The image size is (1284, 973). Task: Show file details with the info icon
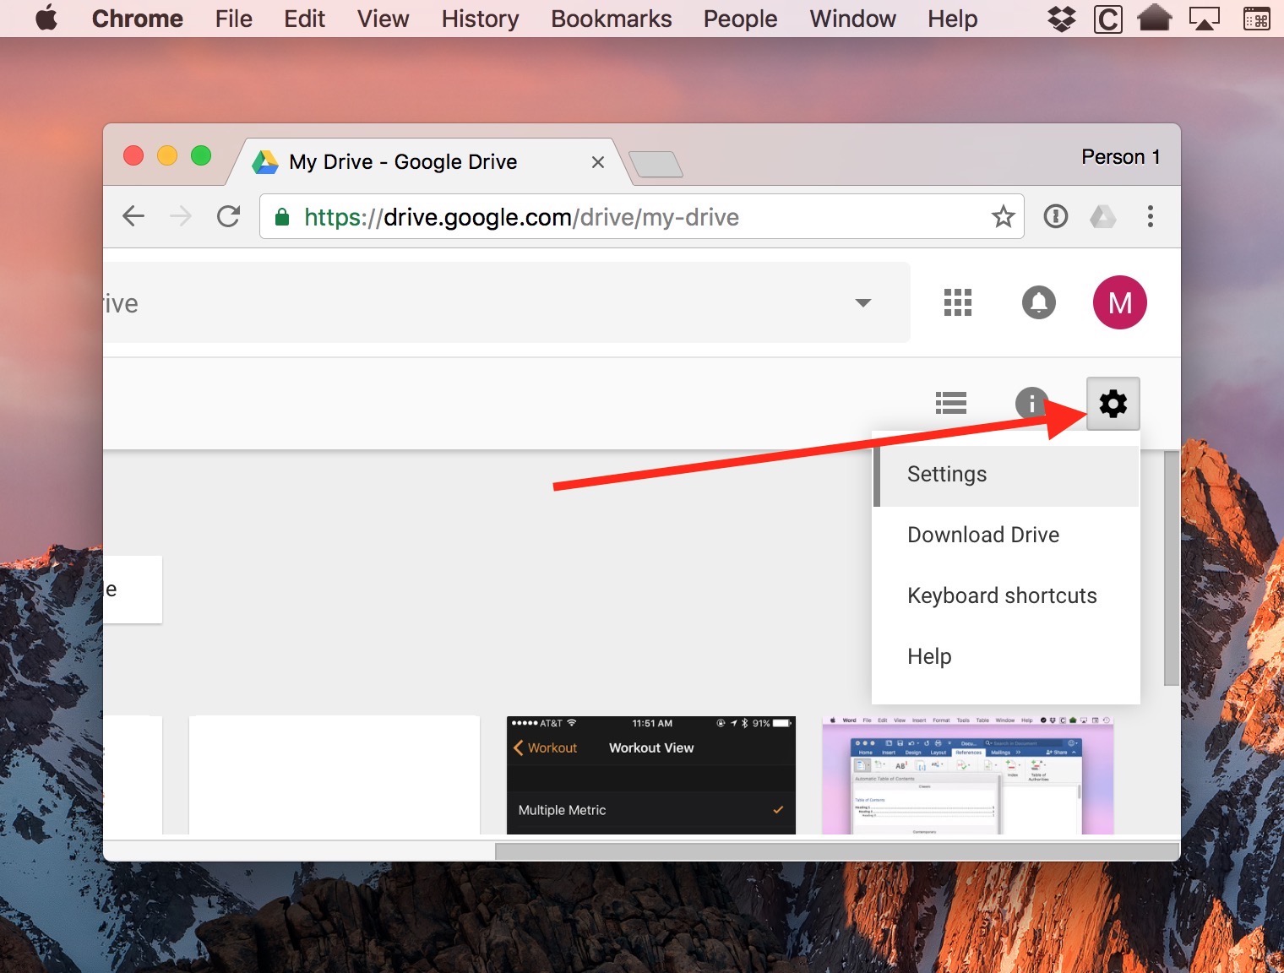coord(1031,404)
